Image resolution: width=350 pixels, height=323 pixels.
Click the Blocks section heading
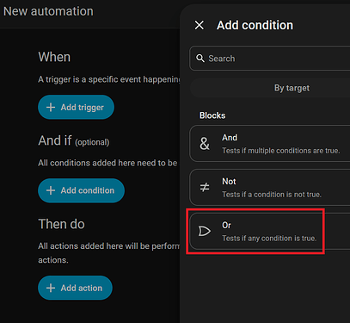coord(212,115)
